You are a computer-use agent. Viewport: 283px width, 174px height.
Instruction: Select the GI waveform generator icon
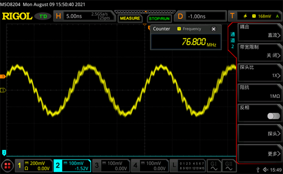point(214,165)
